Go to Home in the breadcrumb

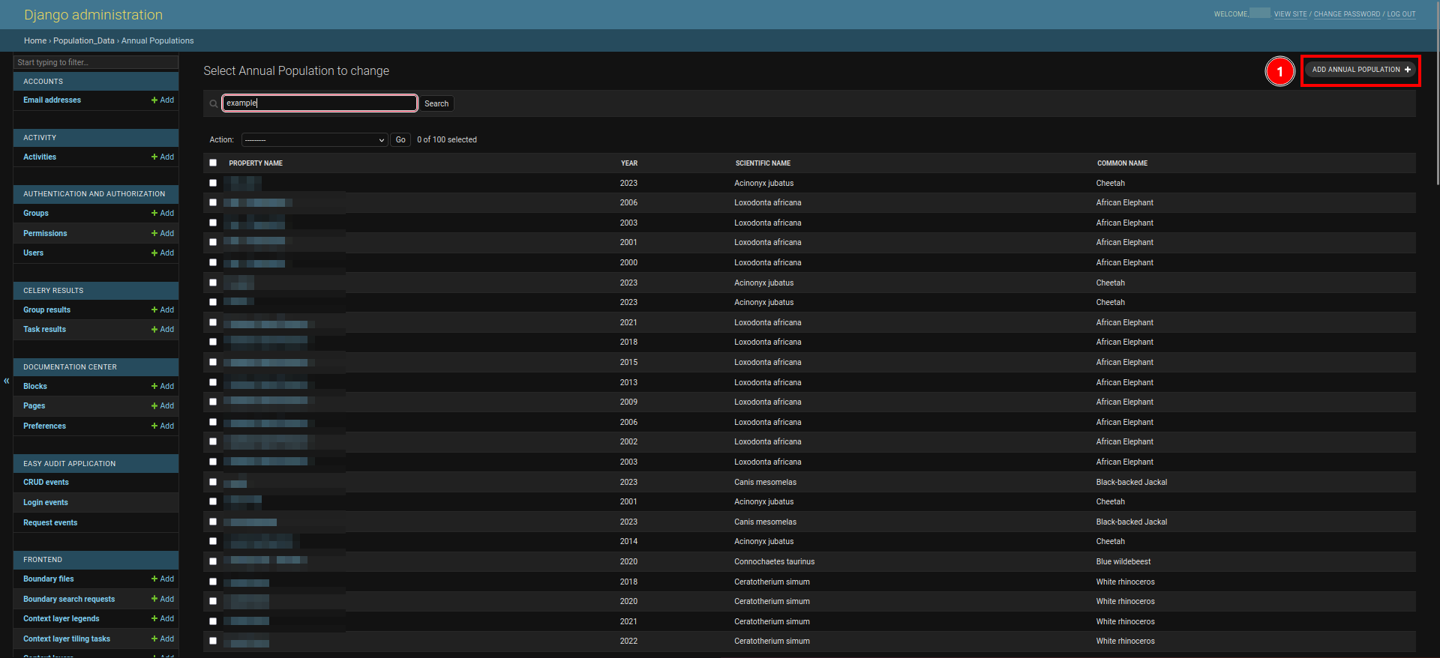(x=35, y=40)
